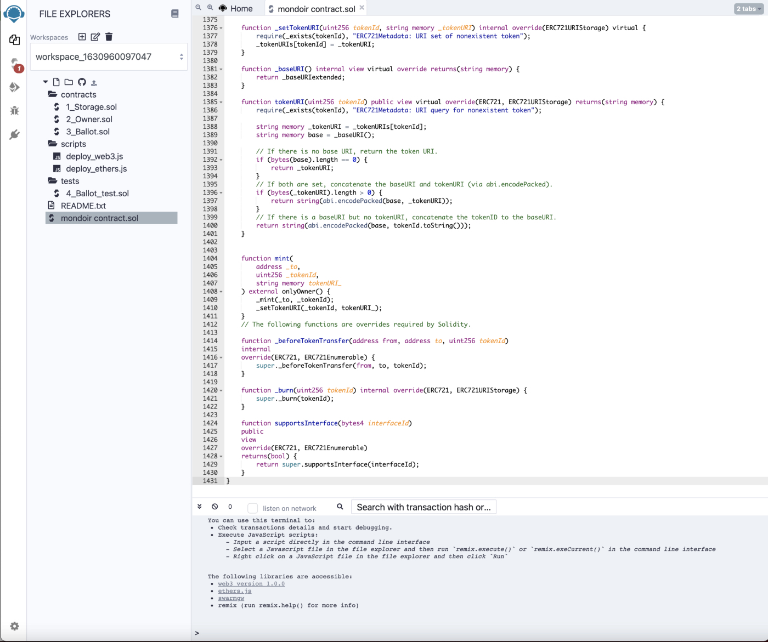Image resolution: width=768 pixels, height=642 pixels.
Task: Fold code at line 1408
Action: [221, 292]
